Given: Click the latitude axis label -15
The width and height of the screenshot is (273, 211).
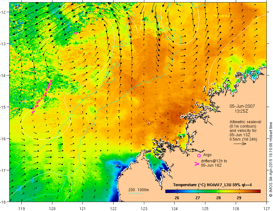Looking at the screenshot, I should click(3, 107).
